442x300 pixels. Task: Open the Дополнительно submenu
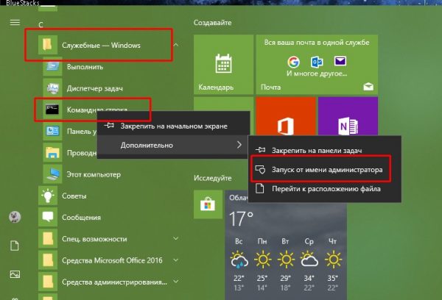tap(173, 145)
